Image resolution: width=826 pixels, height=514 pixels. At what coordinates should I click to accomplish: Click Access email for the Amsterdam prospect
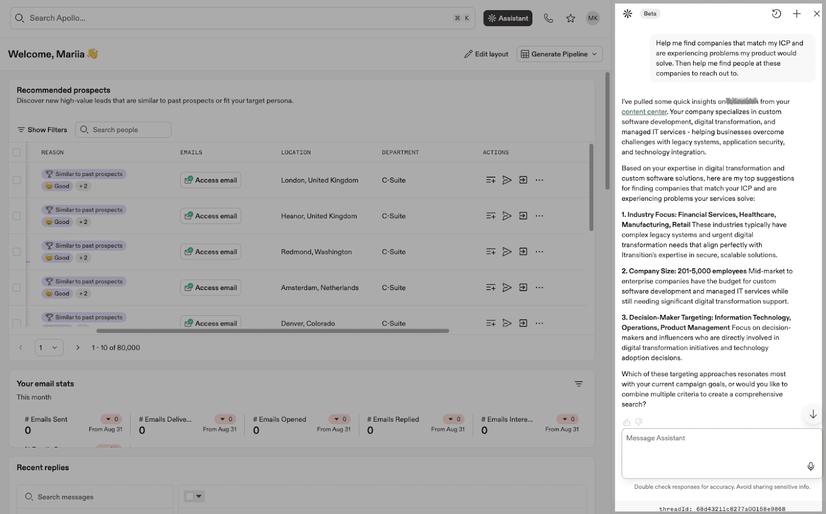click(x=210, y=287)
